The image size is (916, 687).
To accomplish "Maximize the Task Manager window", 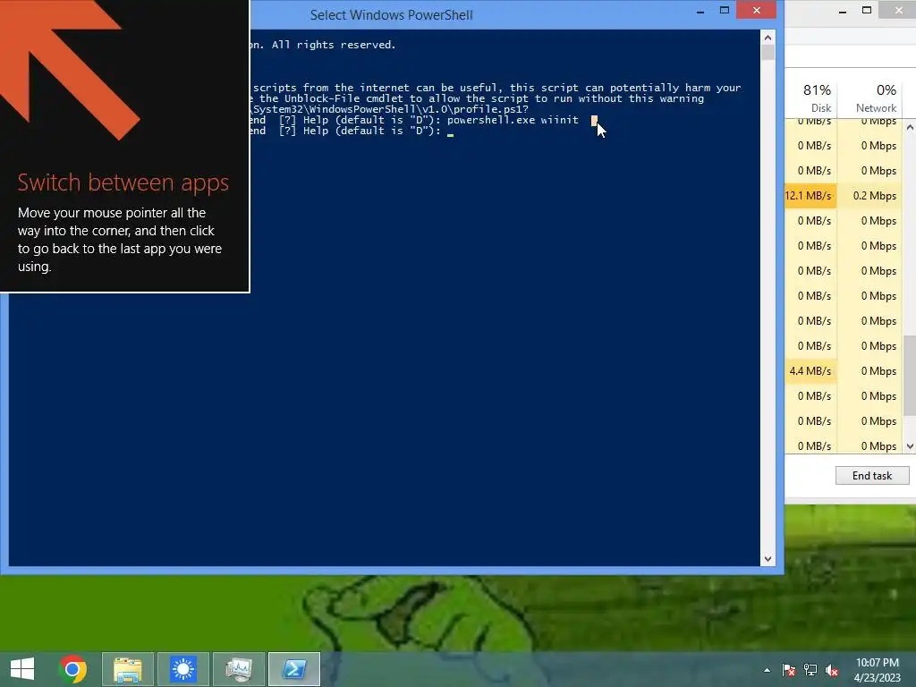I will pos(867,10).
